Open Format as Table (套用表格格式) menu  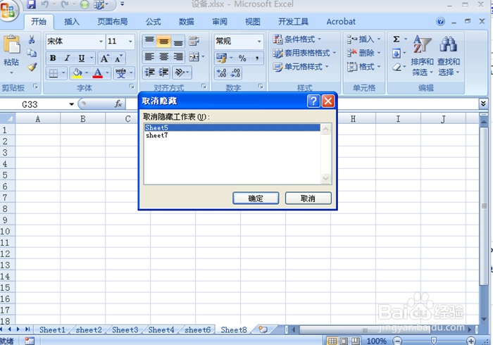304,53
